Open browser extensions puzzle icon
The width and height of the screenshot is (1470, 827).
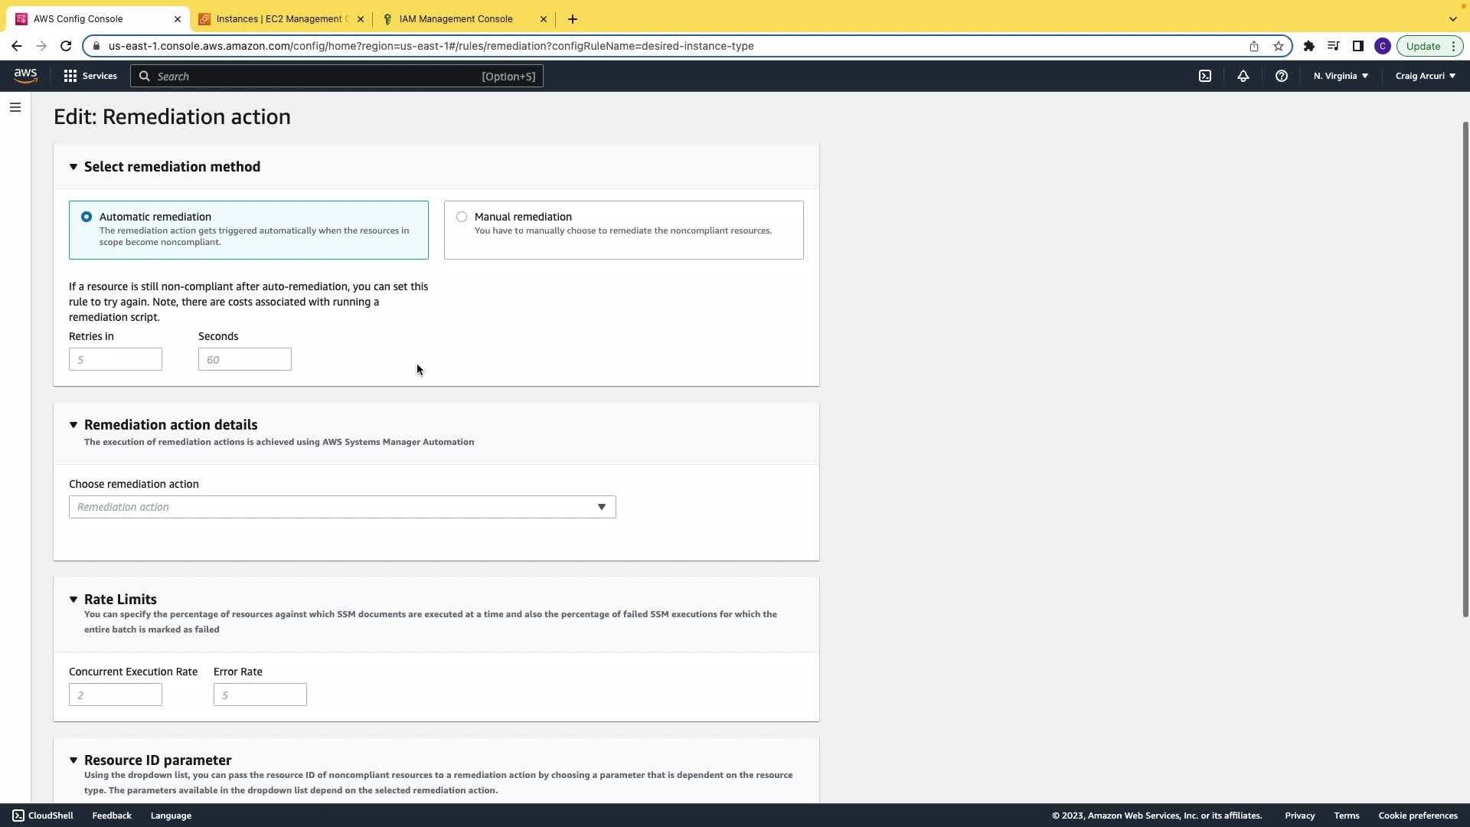[1308, 46]
